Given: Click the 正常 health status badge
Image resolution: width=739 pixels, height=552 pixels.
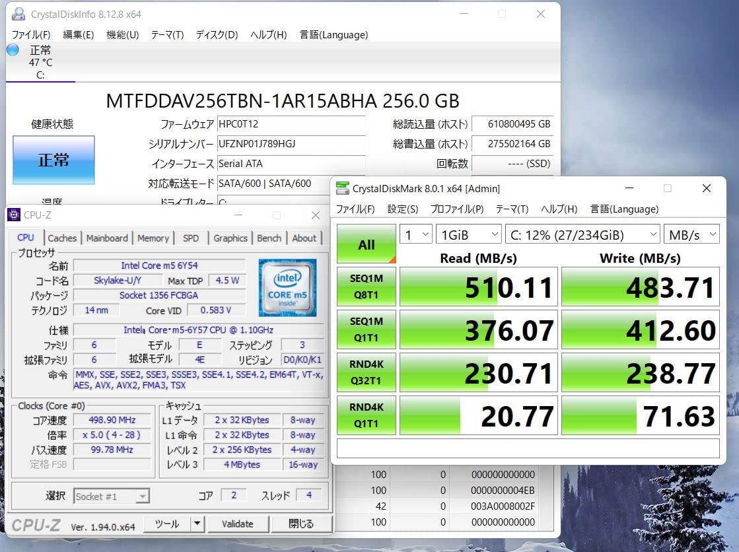Looking at the screenshot, I should [x=53, y=160].
